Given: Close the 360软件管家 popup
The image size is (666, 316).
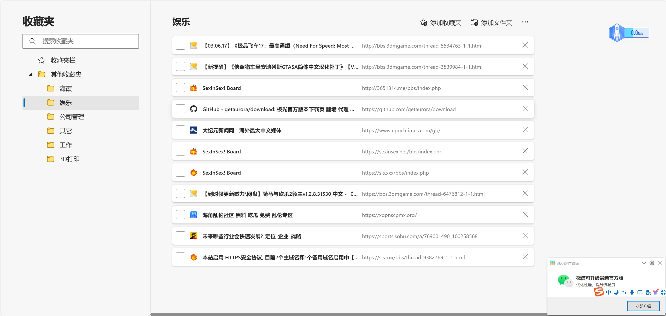Looking at the screenshot, I should 660,263.
